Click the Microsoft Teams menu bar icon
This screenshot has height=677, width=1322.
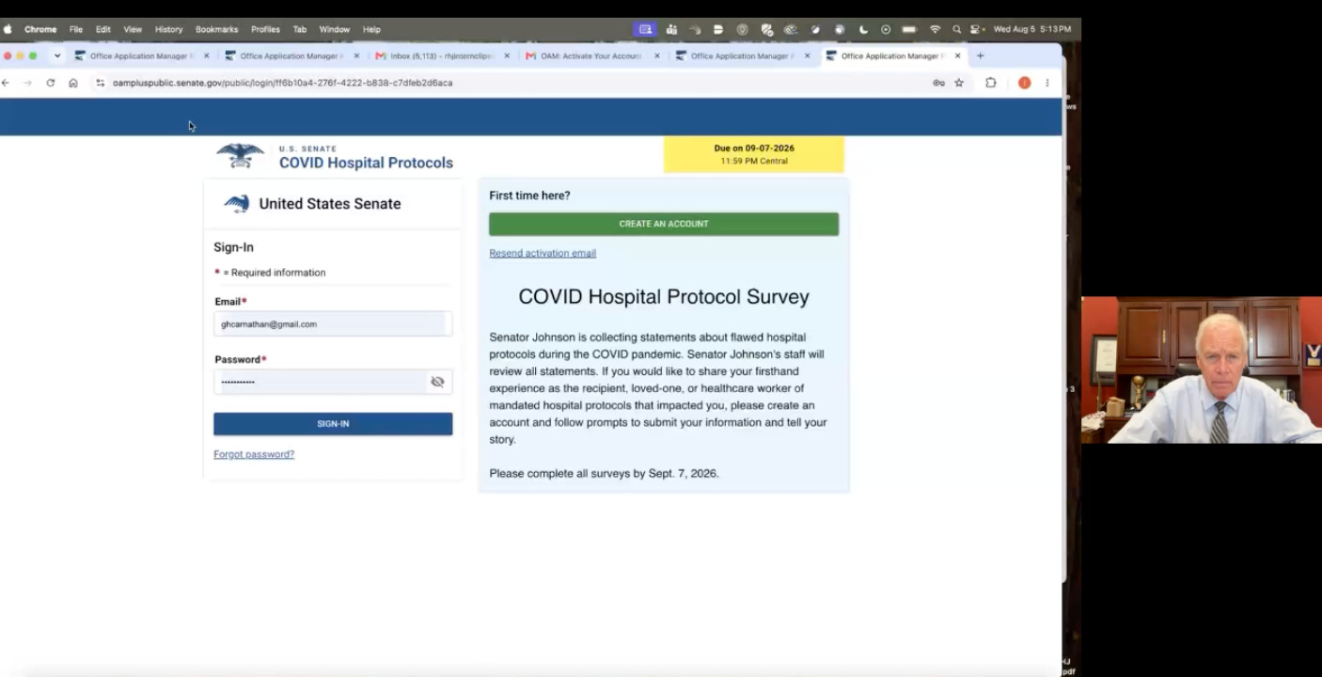pyautogui.click(x=671, y=29)
